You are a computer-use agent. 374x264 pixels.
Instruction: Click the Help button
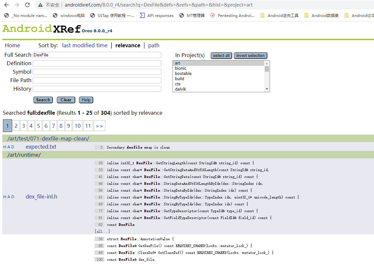click(86, 100)
